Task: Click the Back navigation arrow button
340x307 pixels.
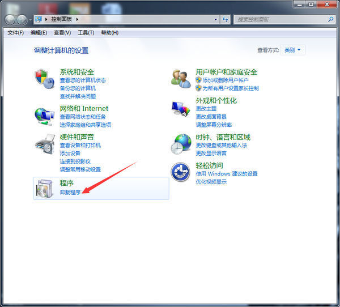Action: coord(10,20)
